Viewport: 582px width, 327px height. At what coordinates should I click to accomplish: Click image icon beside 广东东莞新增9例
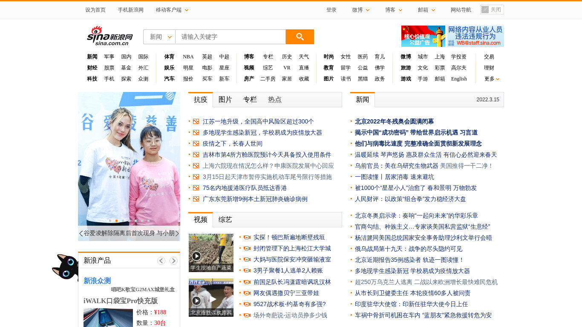tap(196, 199)
